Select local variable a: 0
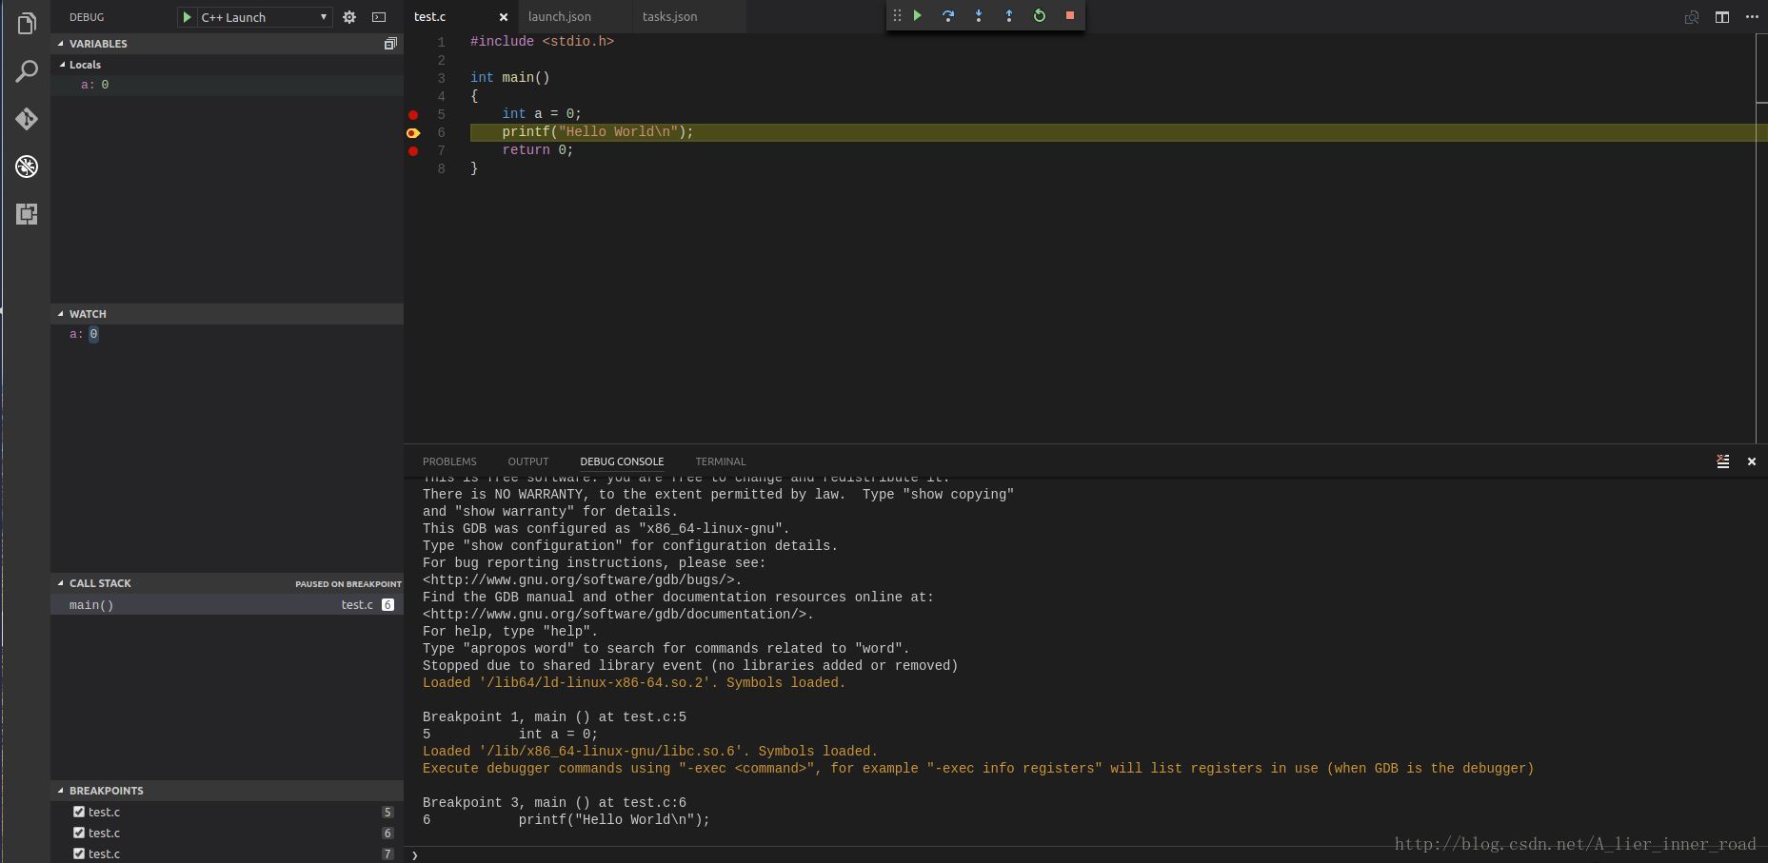 228,85
